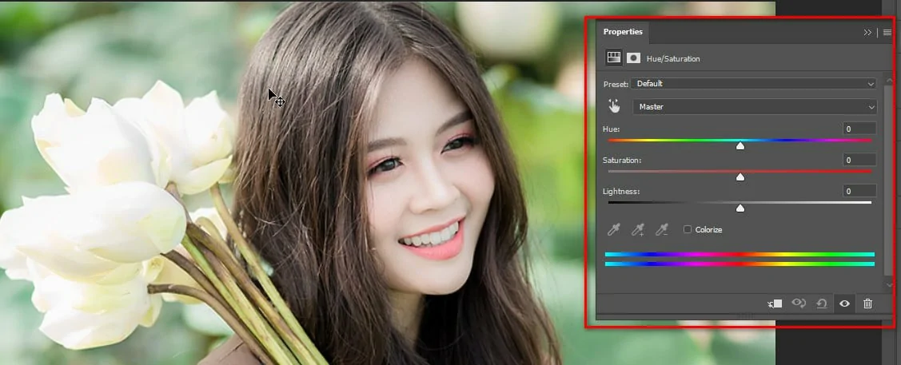This screenshot has width=901, height=365.
Task: Click the Properties tab
Action: point(623,32)
